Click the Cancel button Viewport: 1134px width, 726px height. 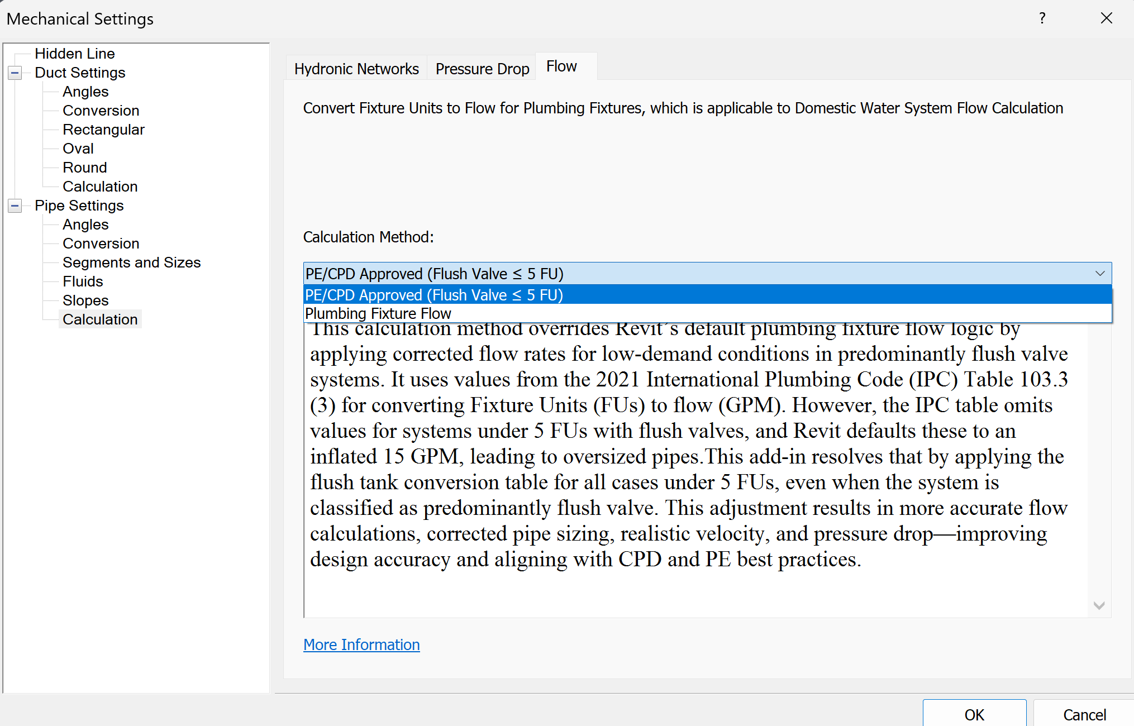[x=1084, y=714]
